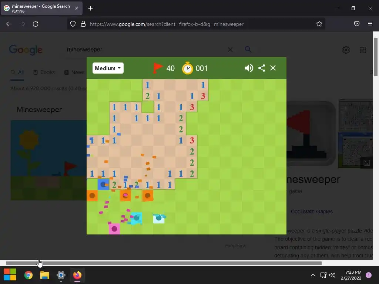The height and width of the screenshot is (284, 379).
Task: Submit search with magnifier icon
Action: point(248,49)
